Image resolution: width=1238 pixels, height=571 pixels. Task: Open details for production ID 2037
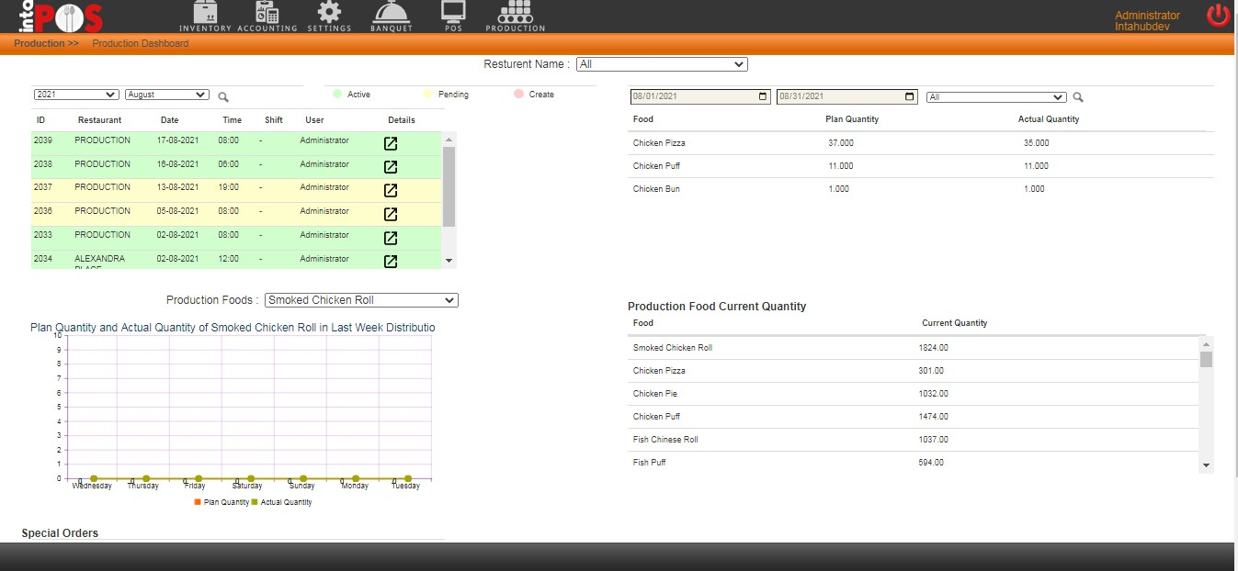coord(391,190)
